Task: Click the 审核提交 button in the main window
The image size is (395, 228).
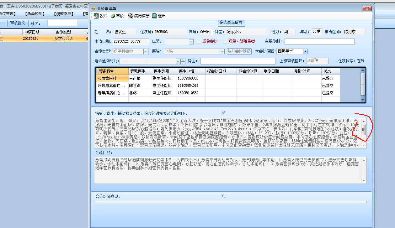Action: click(18, 23)
